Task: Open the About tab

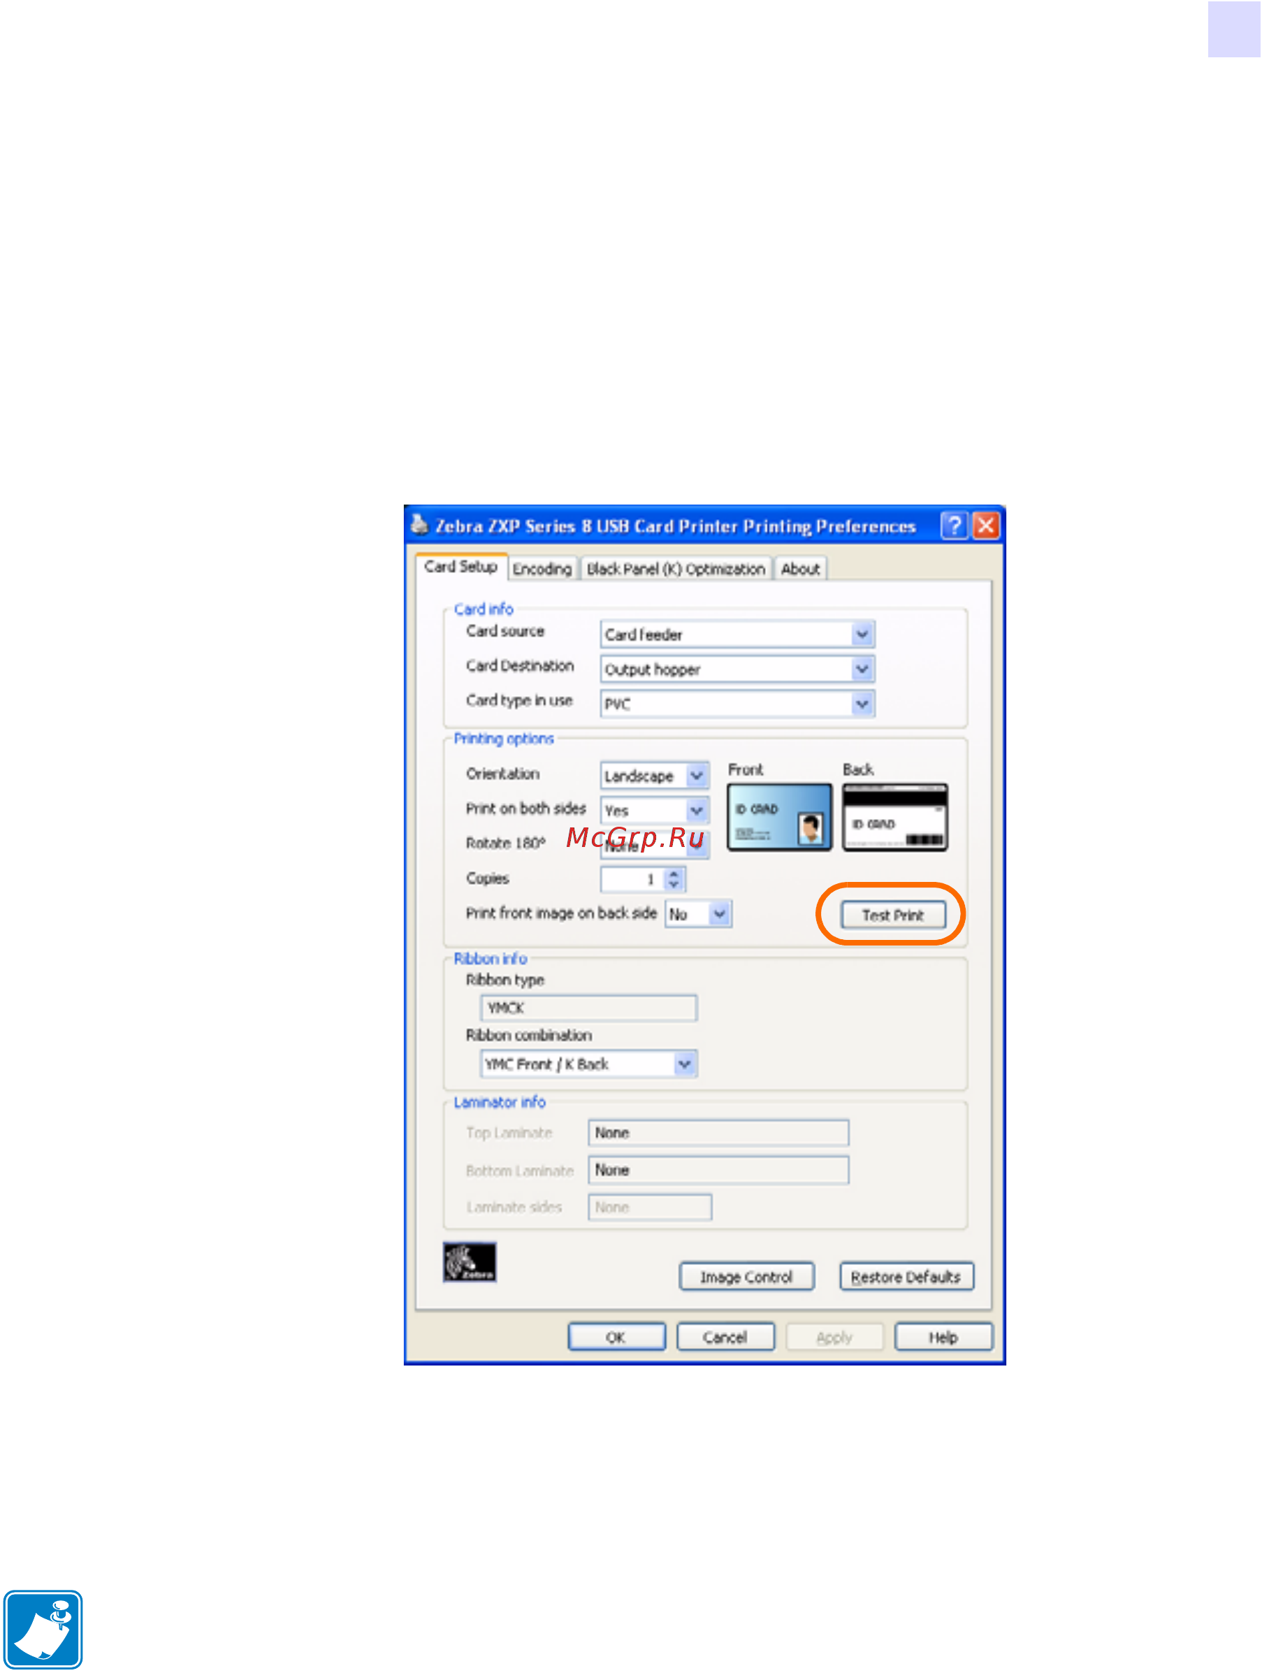Action: pyautogui.click(x=800, y=569)
